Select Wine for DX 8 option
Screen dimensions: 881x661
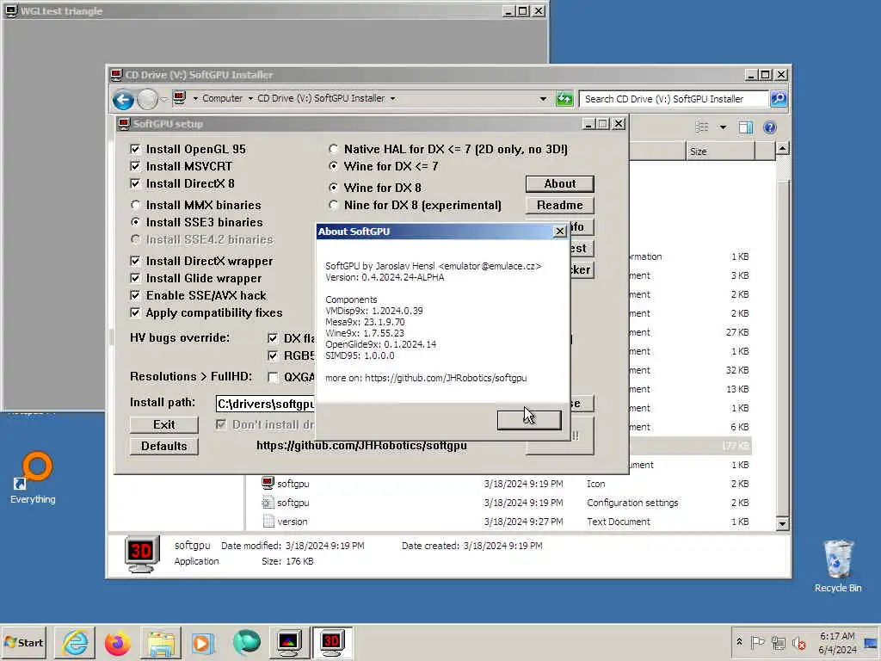point(334,187)
